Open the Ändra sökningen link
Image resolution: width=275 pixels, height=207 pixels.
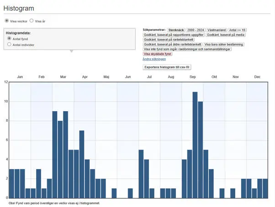[154, 59]
